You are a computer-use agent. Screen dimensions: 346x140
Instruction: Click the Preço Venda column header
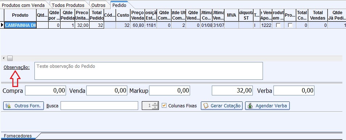138,15
